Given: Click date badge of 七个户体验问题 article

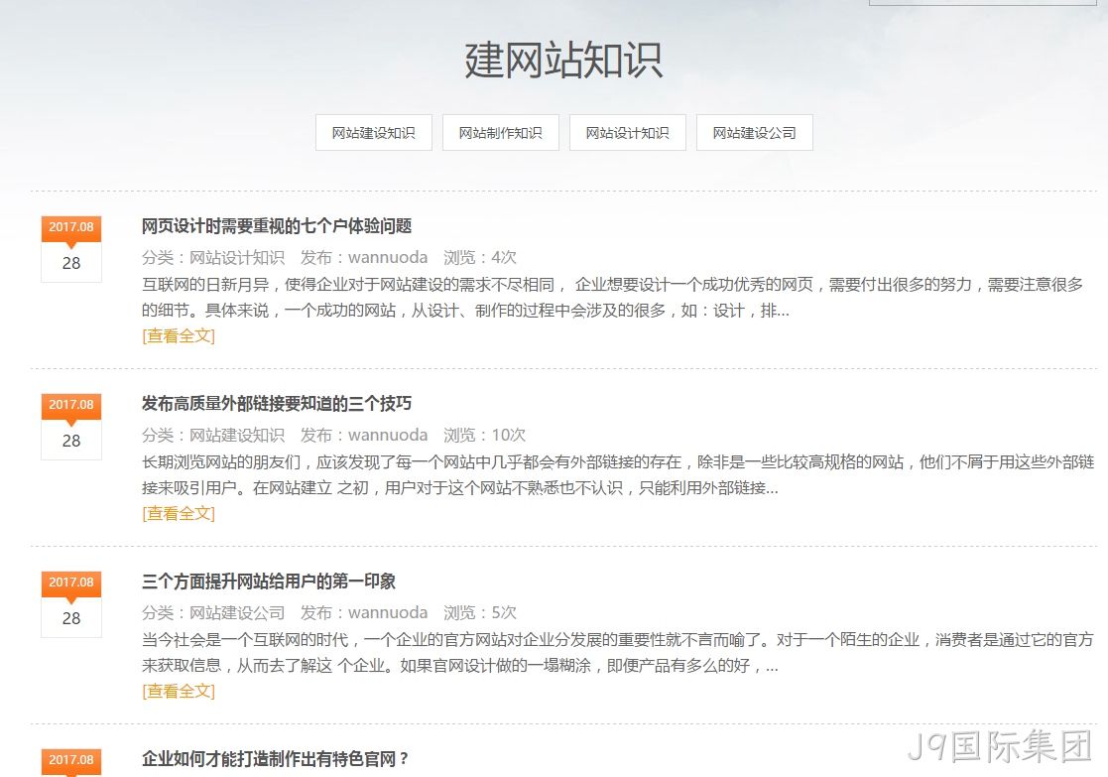Looking at the screenshot, I should point(71,249).
